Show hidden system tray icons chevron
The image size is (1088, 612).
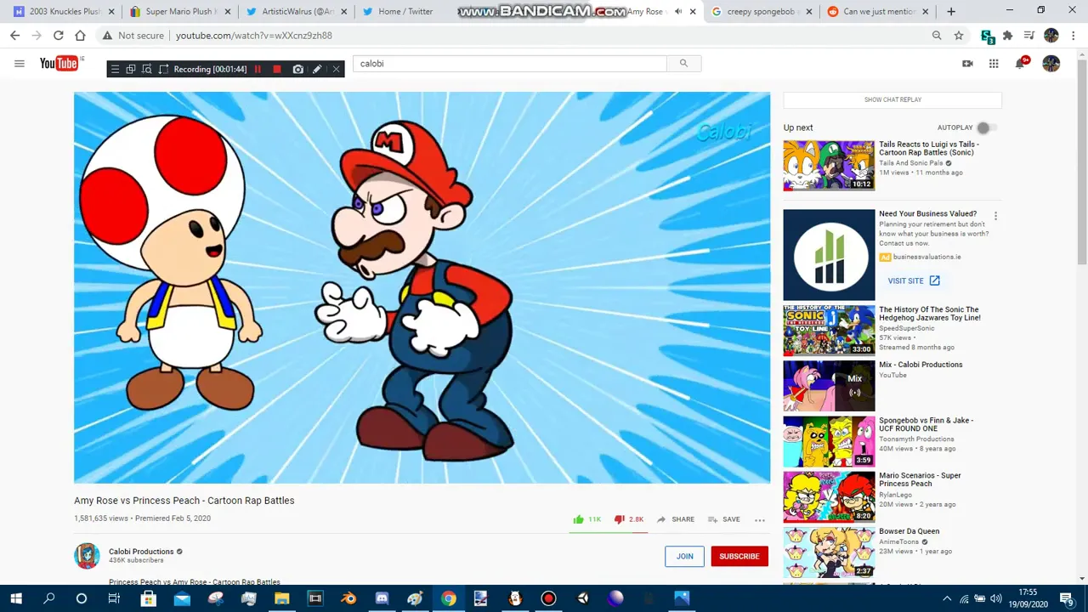pos(947,598)
